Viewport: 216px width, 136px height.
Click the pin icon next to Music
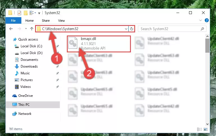pos(58,73)
